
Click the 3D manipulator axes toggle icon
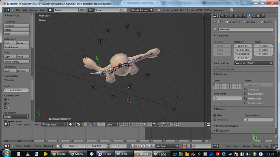point(90,125)
